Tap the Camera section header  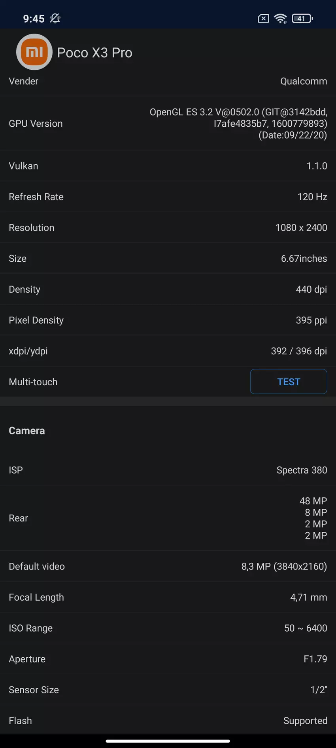tap(27, 430)
